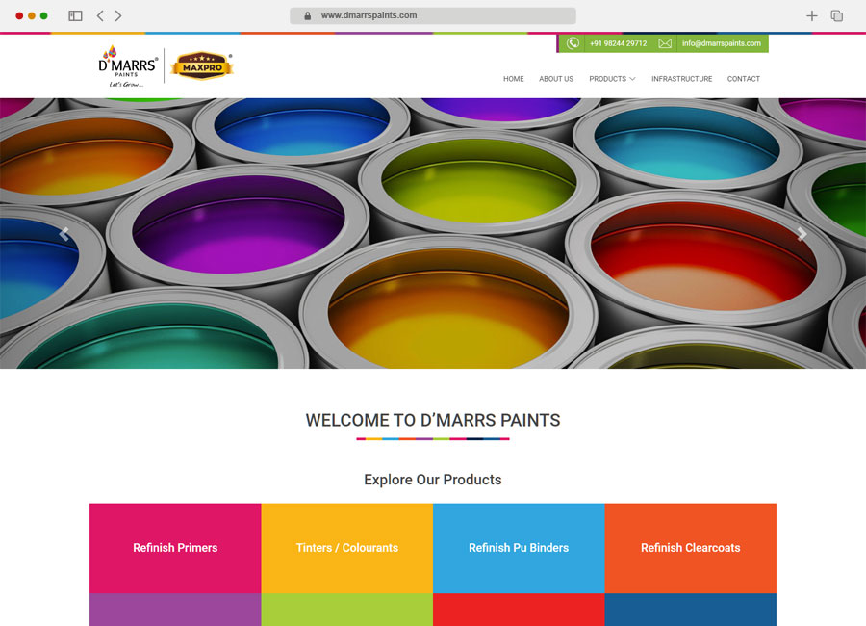Click the info@dmarrspaints.com email link
Viewport: 866px width, 626px height.
(722, 43)
